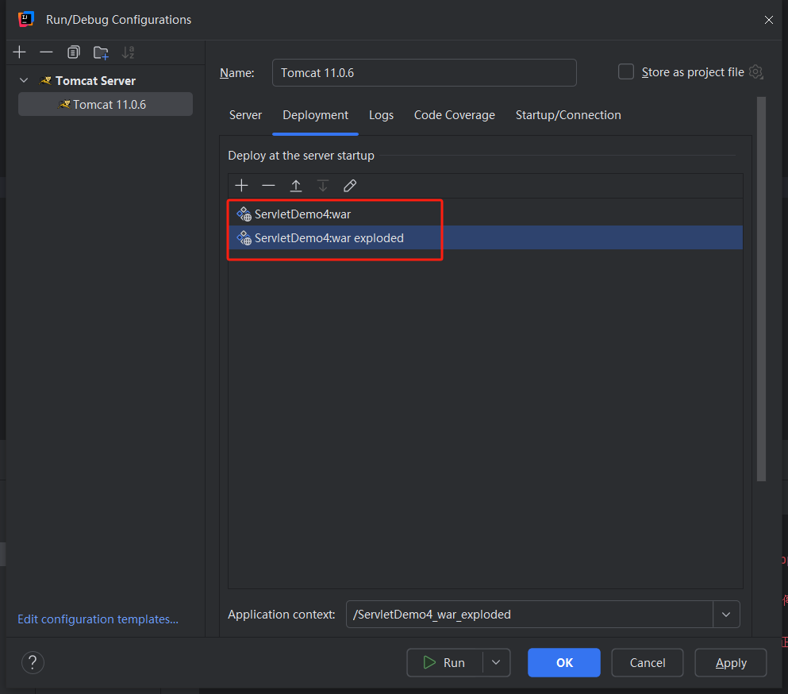Select the ServletDemo4:war exploded artifact
The width and height of the screenshot is (788, 694).
coord(485,237)
